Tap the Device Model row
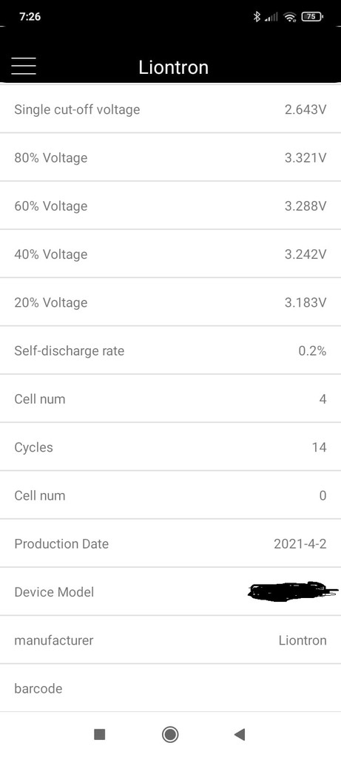 point(170,592)
